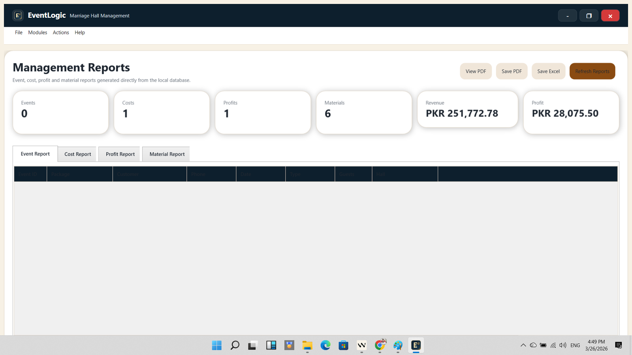
Task: Open Microsoft Edge from taskbar
Action: point(325,346)
